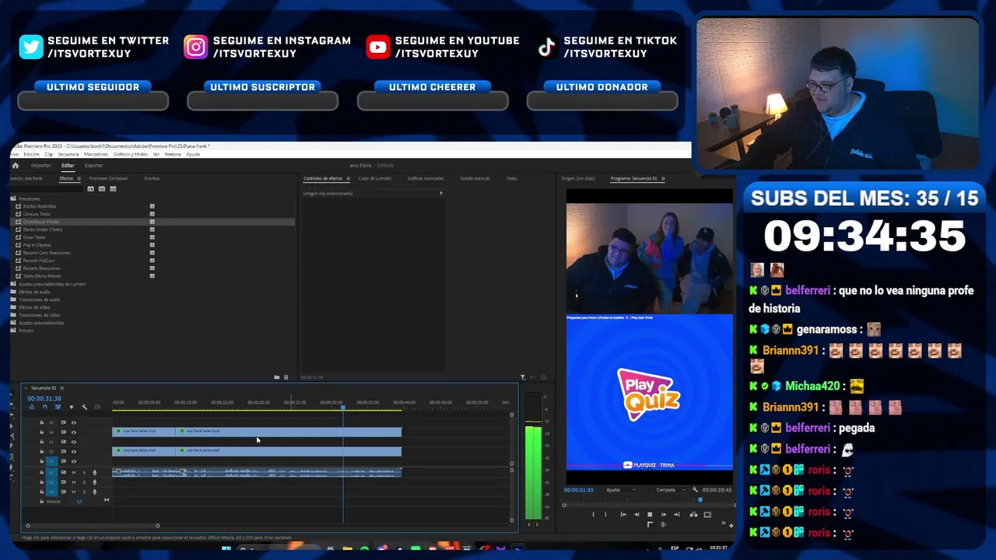Screen dimensions: 996x560
Task: Filter effects by accelerated effects icon
Action: (x=90, y=189)
